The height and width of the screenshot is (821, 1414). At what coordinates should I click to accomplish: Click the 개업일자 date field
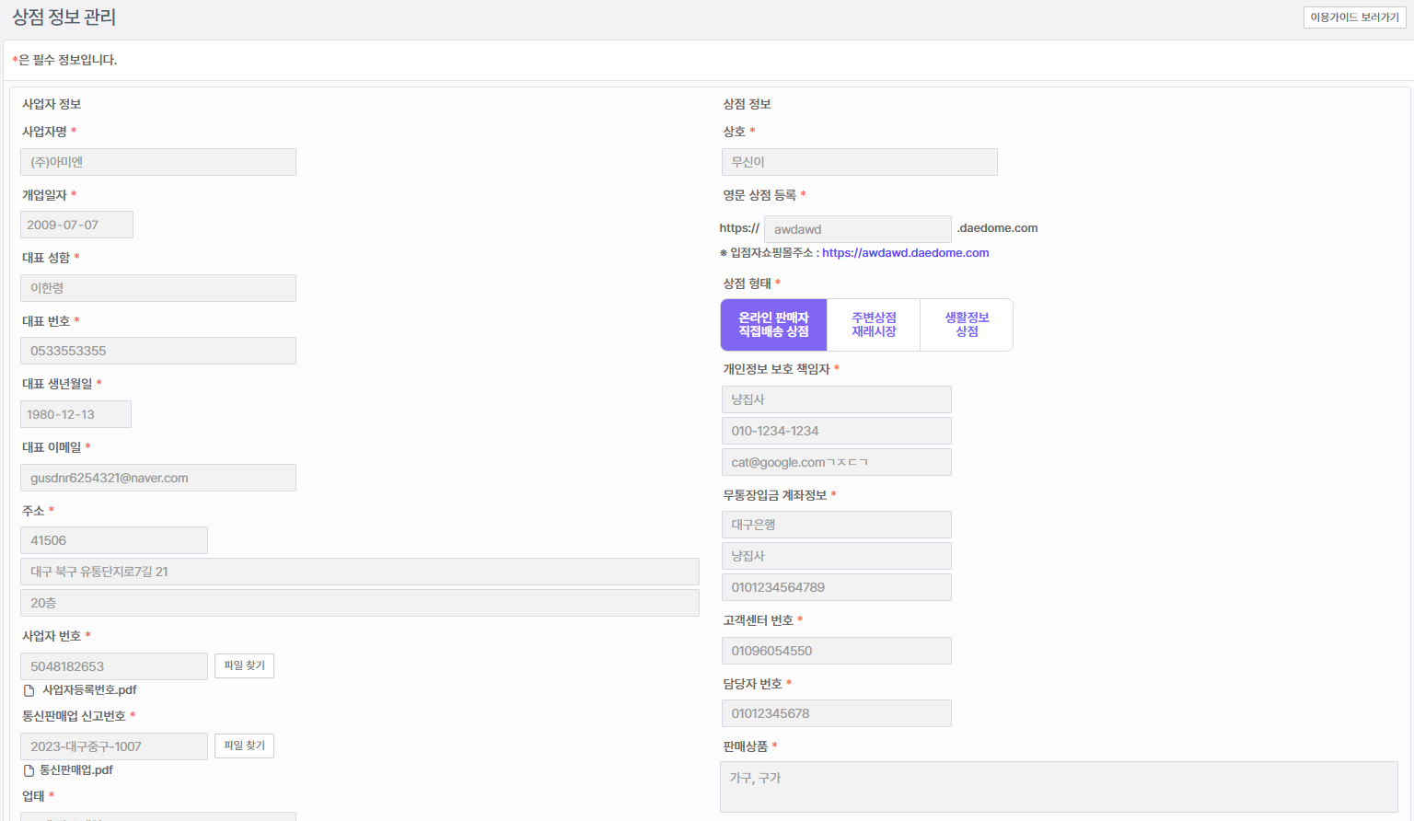click(76, 225)
